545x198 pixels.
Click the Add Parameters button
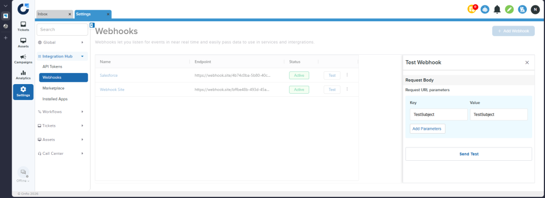(427, 128)
